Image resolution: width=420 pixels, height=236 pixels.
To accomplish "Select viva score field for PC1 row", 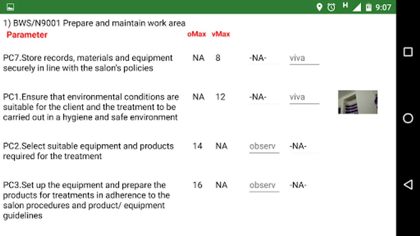I will 304,97.
